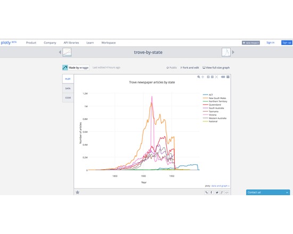This screenshot has height=234, width=293.
Task: Toggle New South Wales trace in legend
Action: (215, 98)
